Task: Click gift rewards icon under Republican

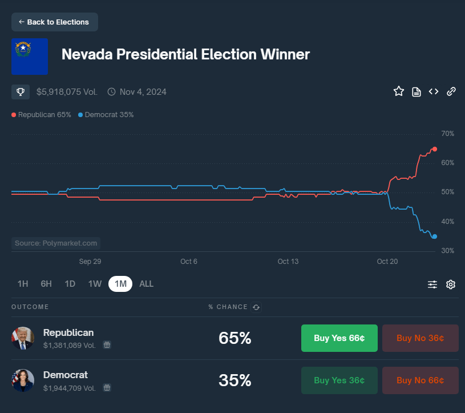Action: pos(107,345)
